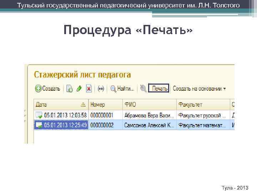Click the Тула - 2013 footer text
257x192 pixels.
tap(235, 188)
